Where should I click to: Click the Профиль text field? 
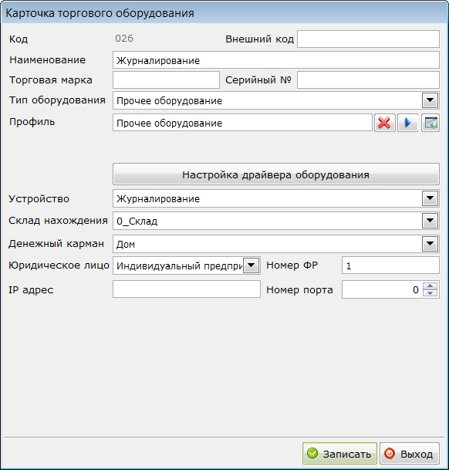(242, 123)
